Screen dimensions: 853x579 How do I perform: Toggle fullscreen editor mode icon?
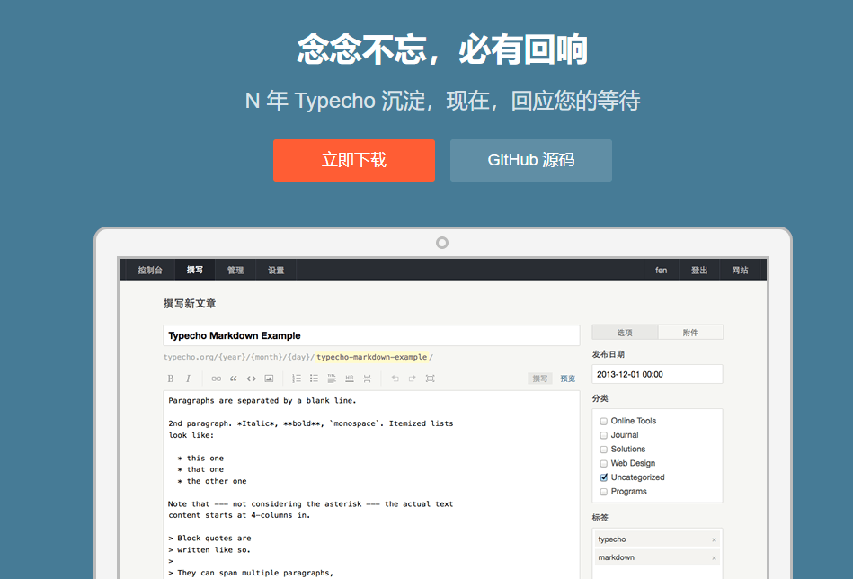click(430, 379)
